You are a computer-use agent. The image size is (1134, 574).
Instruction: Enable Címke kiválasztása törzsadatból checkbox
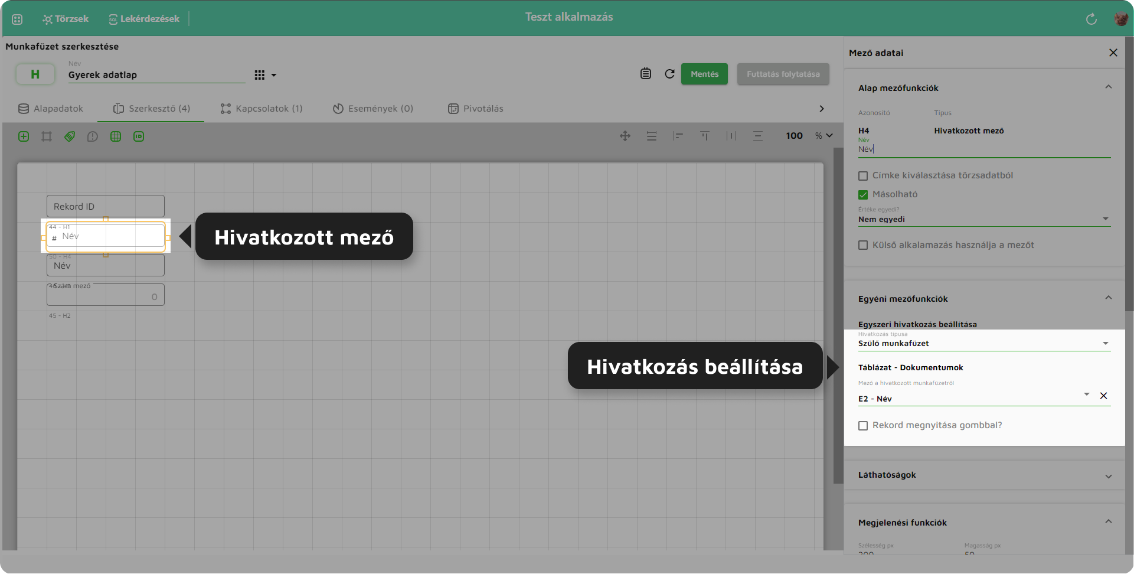(x=863, y=176)
